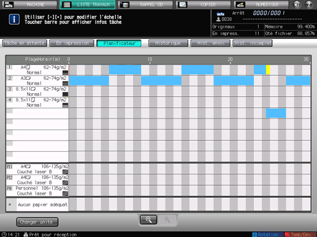Touch the first blue job bar in tray 2
The width and height of the screenshot is (317, 237).
pyautogui.click(x=89, y=80)
